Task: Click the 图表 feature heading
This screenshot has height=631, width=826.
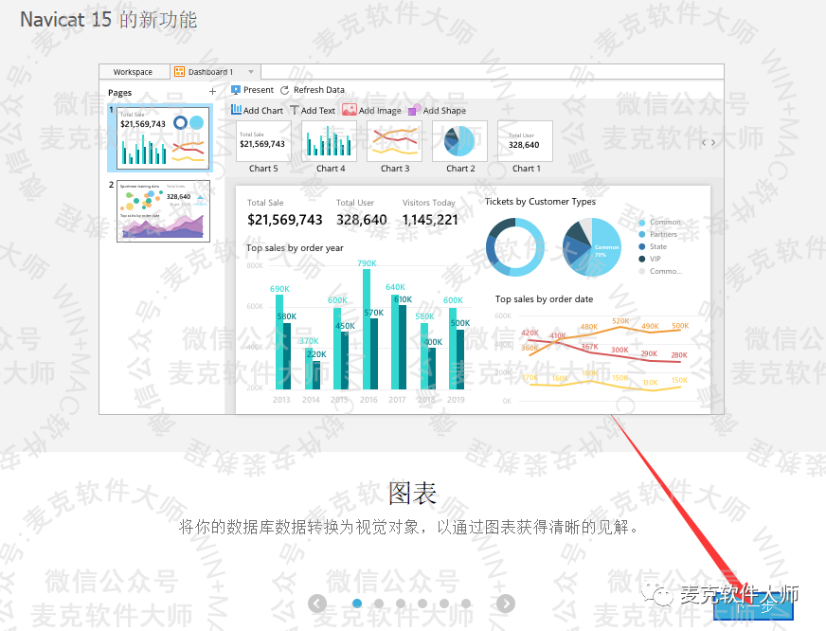Action: [x=412, y=493]
